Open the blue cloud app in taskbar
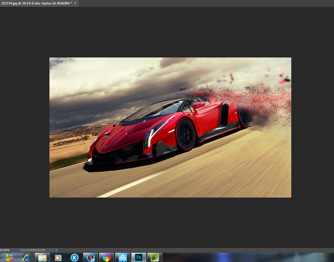This screenshot has width=334, height=262. click(123, 258)
